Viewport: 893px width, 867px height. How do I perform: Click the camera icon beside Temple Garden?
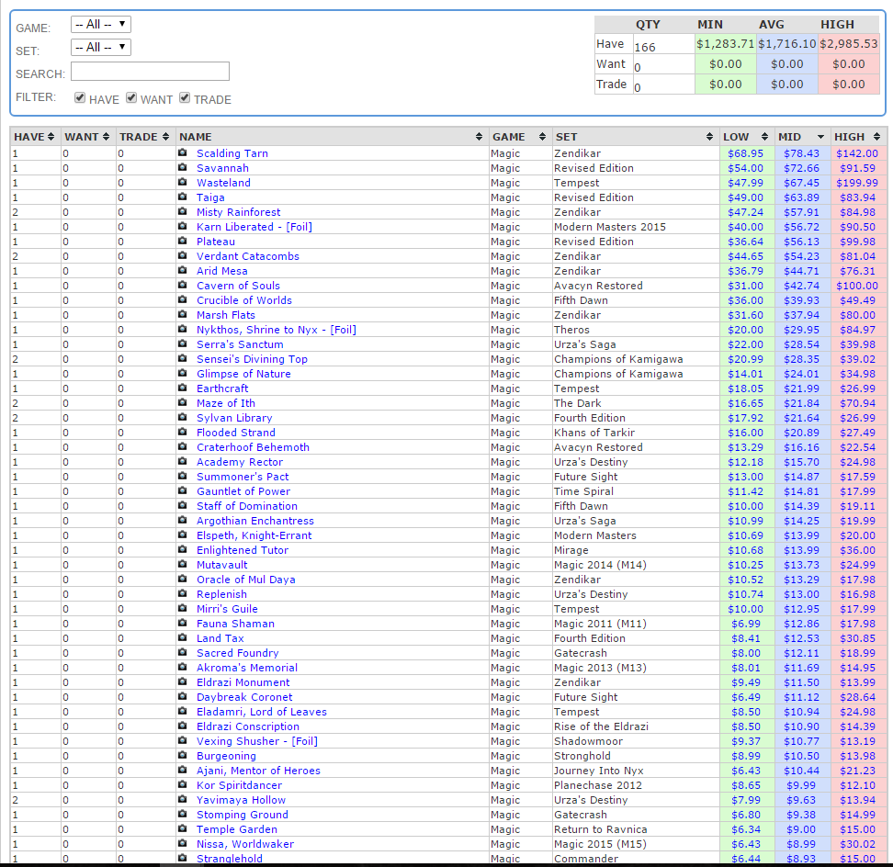182,828
